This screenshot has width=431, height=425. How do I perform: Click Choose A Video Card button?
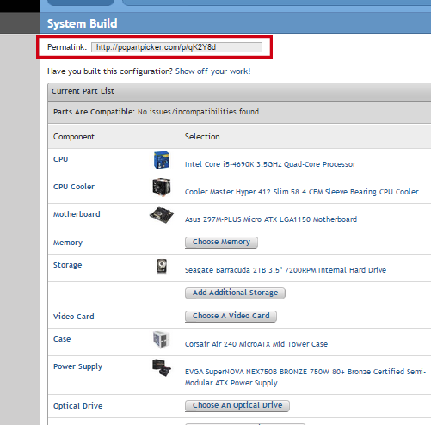click(x=231, y=316)
